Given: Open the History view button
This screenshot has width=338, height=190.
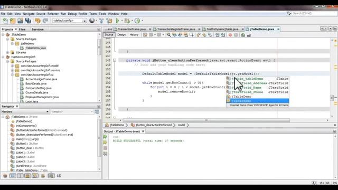Looking at the screenshot, I should [134, 35].
